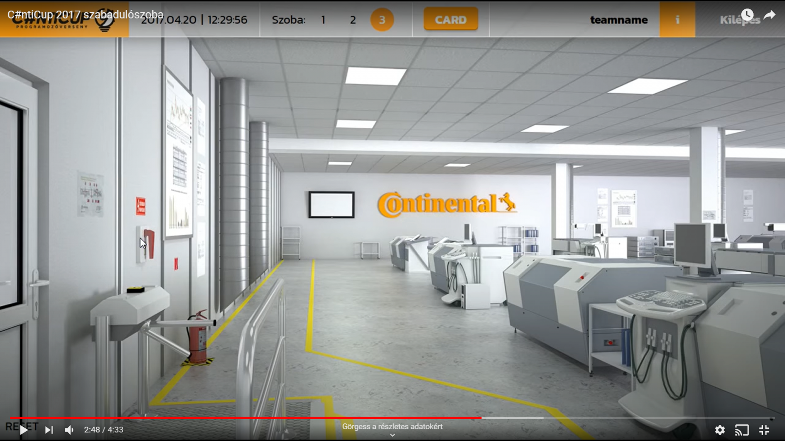Click the orange Continental logo on wall

(x=446, y=203)
